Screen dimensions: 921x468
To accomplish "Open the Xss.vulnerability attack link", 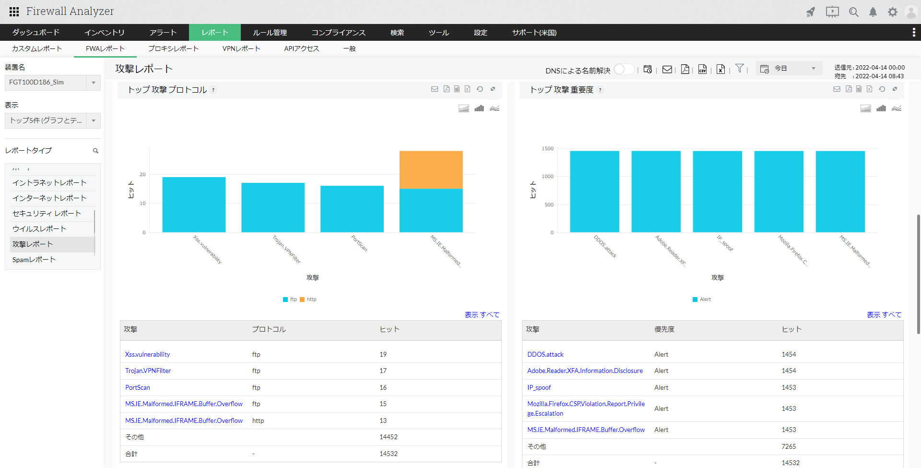I will (147, 355).
